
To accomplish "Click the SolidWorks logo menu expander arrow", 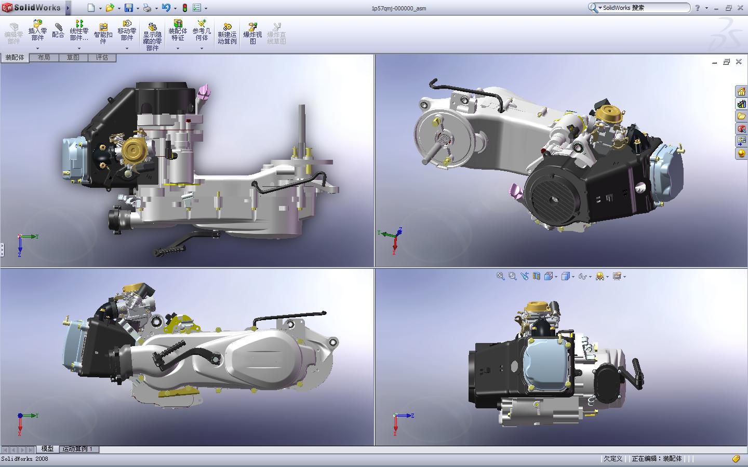I will (x=68, y=8).
